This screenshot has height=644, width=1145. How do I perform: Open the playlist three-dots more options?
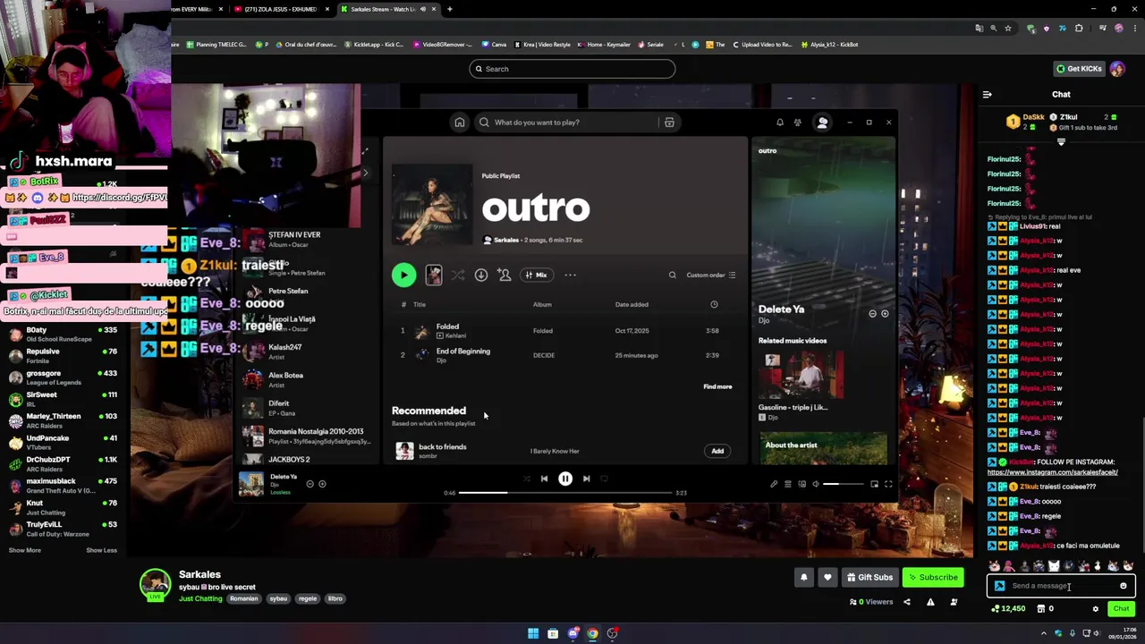tap(570, 275)
